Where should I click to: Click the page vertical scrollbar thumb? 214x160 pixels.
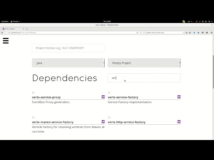(x=213, y=72)
